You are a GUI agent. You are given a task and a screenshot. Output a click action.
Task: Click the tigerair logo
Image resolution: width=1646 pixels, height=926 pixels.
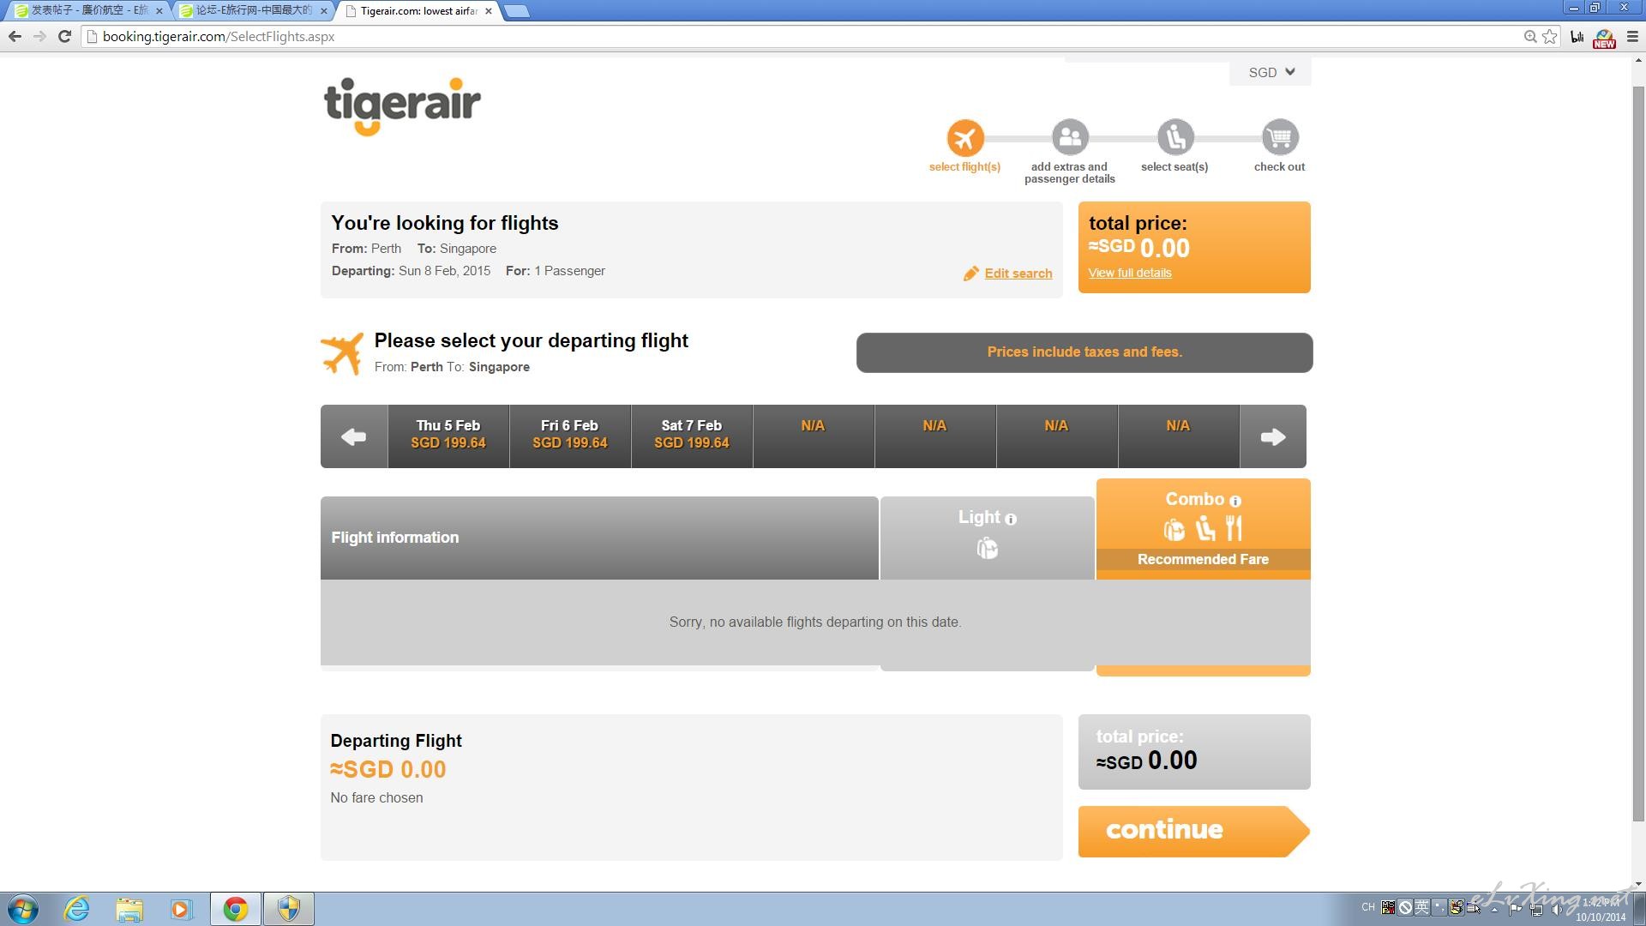[x=402, y=106]
